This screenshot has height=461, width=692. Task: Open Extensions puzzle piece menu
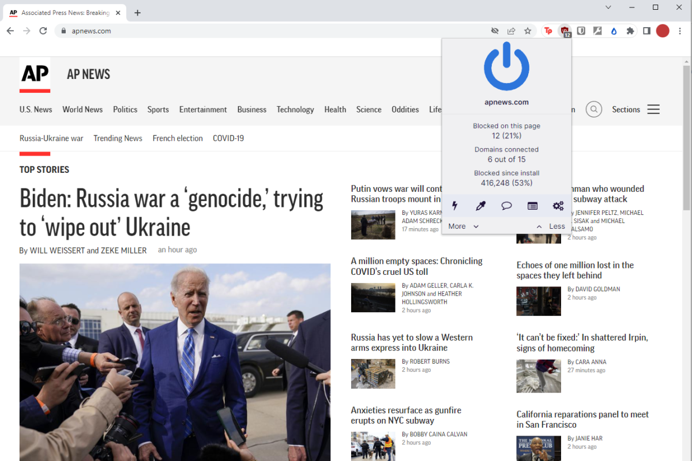click(630, 31)
